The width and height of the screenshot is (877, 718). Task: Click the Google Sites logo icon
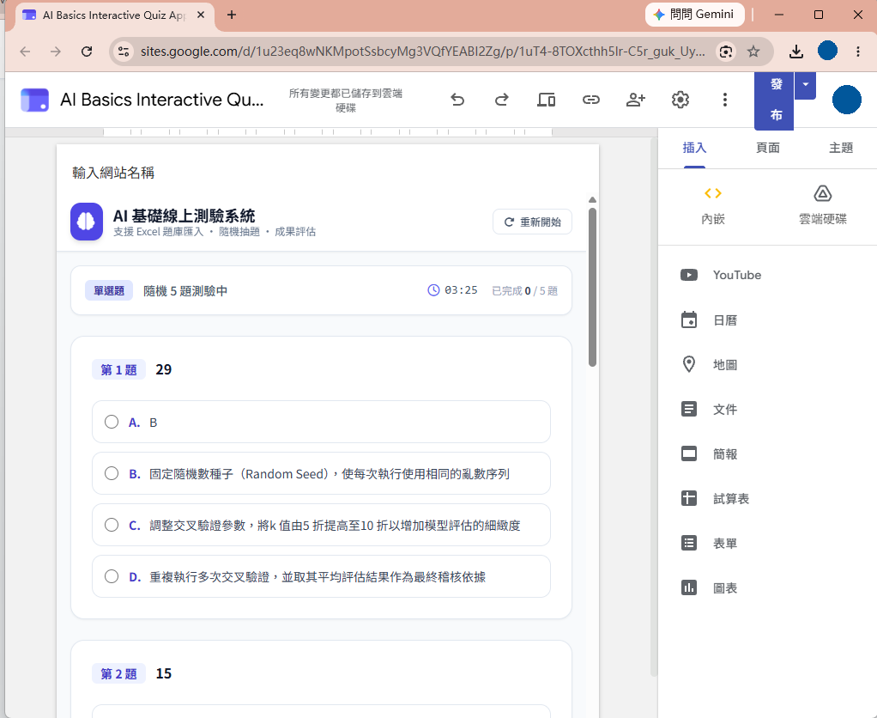(x=34, y=100)
